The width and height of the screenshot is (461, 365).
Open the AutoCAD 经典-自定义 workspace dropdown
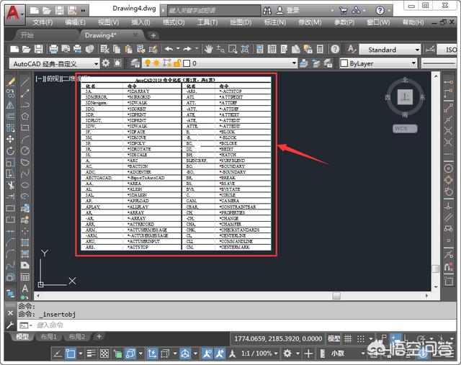55,63
